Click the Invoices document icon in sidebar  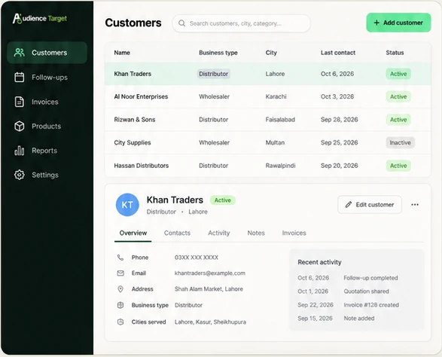point(19,102)
